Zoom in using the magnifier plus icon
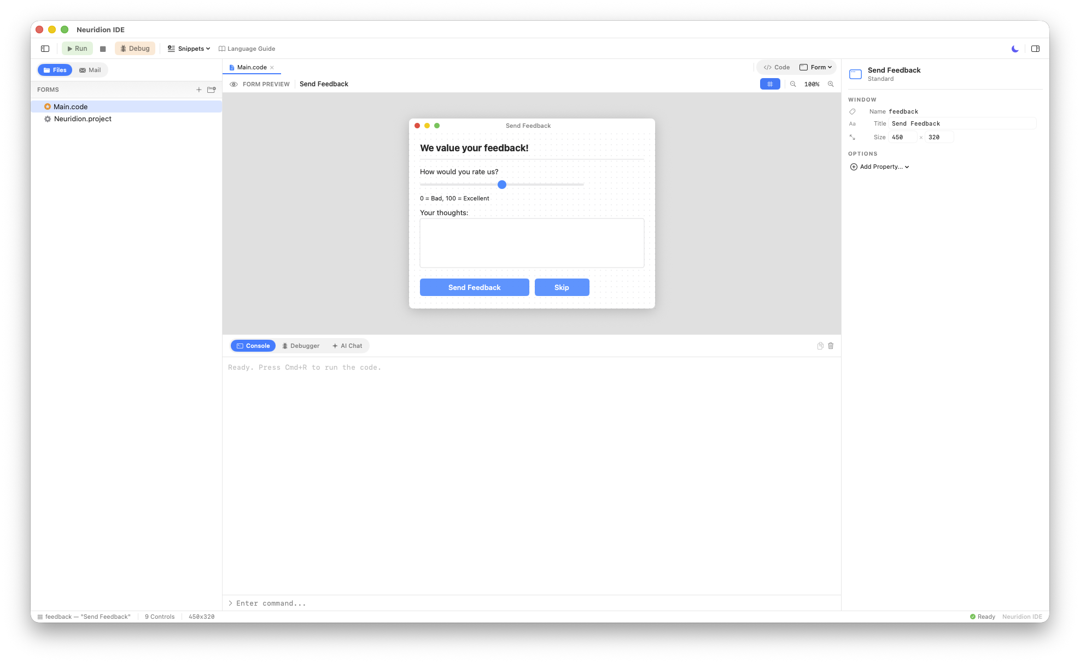This screenshot has height=663, width=1080. point(831,84)
